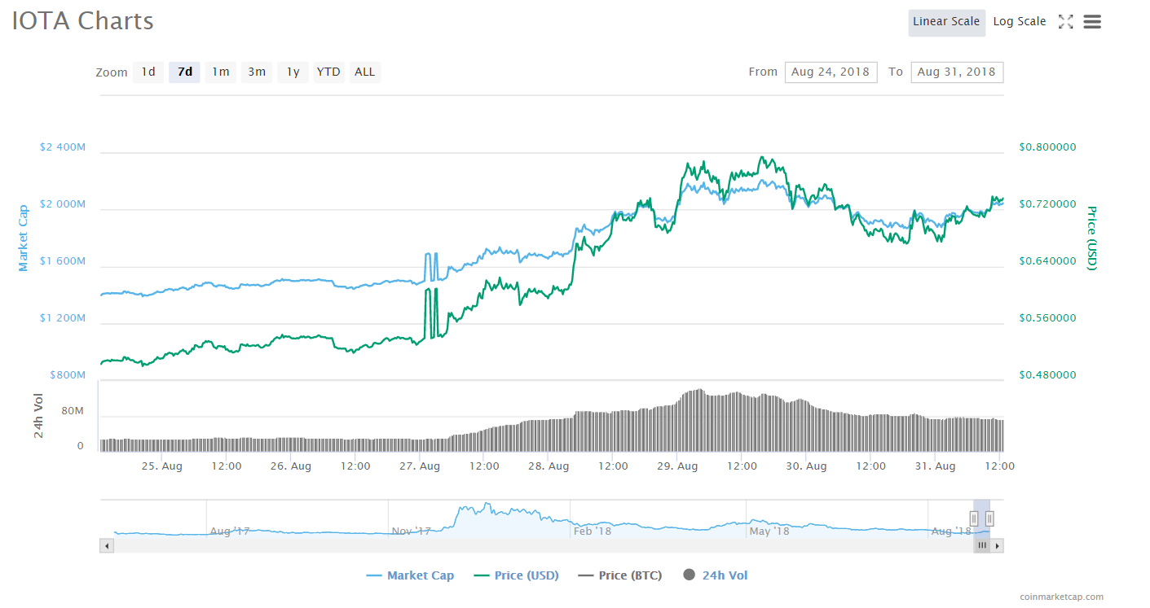
Task: Set zoom range to YTD
Action: pos(328,72)
